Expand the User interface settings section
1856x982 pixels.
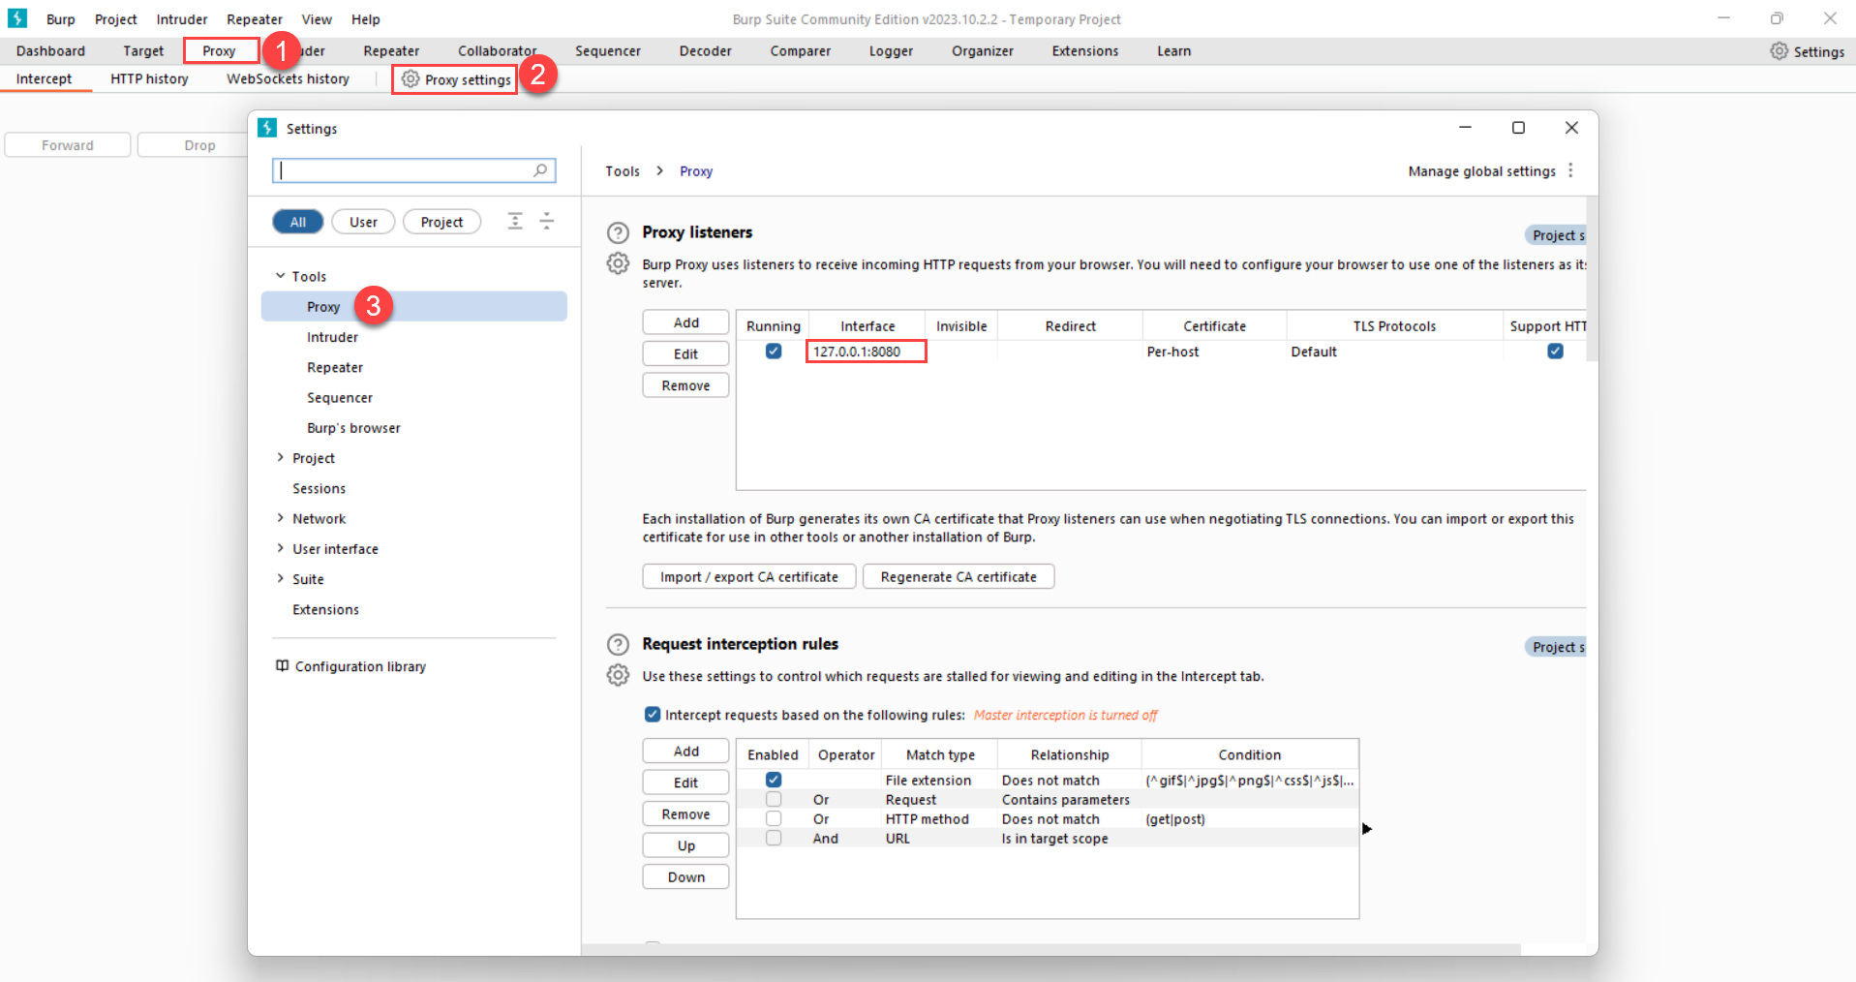[x=281, y=548]
